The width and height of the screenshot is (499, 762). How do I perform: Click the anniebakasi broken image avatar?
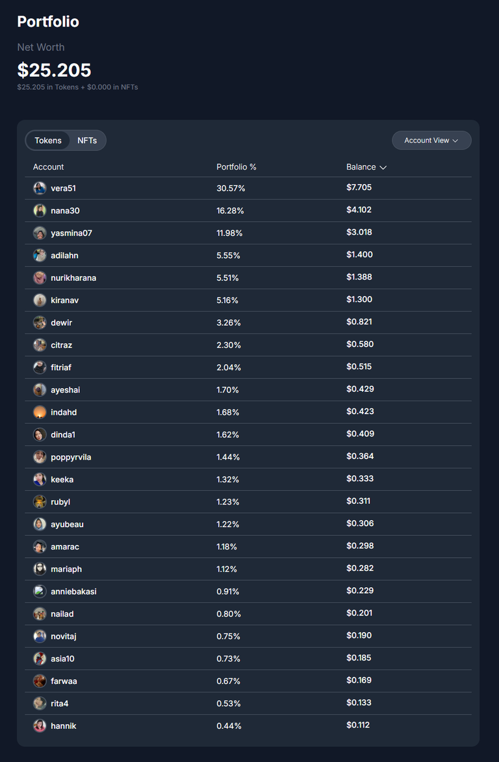tap(40, 592)
